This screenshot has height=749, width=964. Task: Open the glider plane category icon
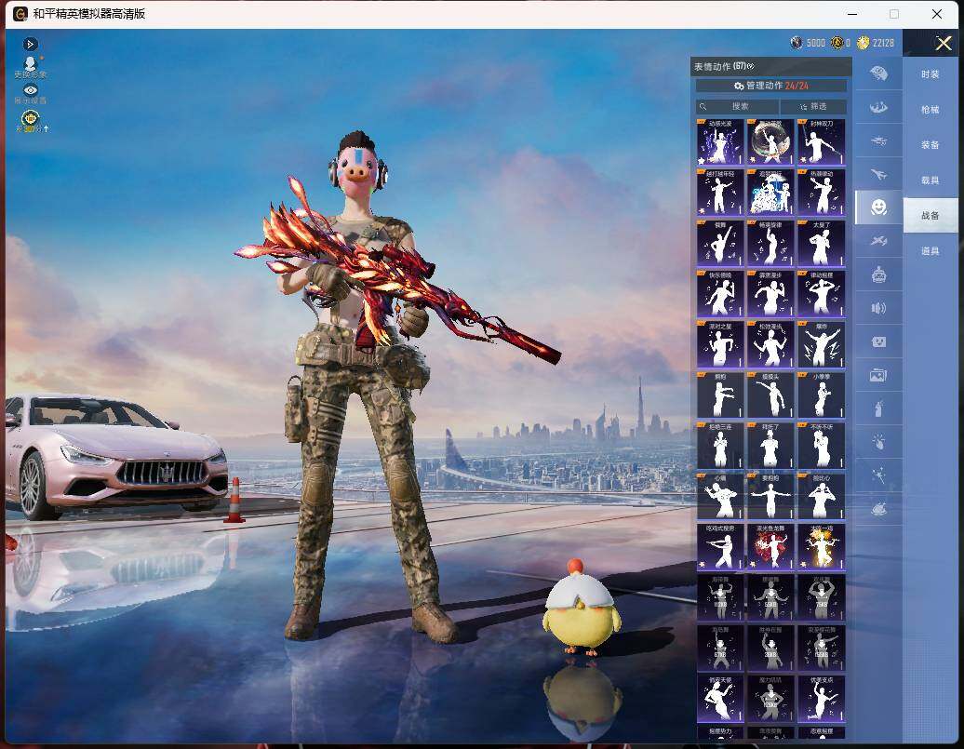point(878,241)
